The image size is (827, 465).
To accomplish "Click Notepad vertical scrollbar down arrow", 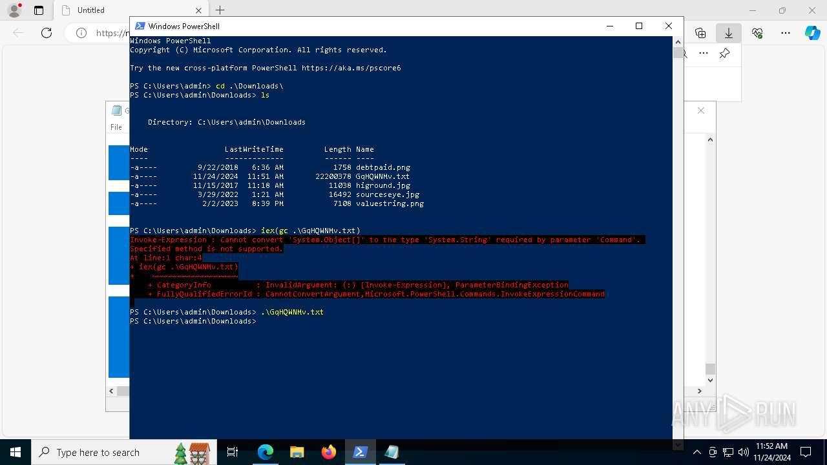I will [x=710, y=380].
